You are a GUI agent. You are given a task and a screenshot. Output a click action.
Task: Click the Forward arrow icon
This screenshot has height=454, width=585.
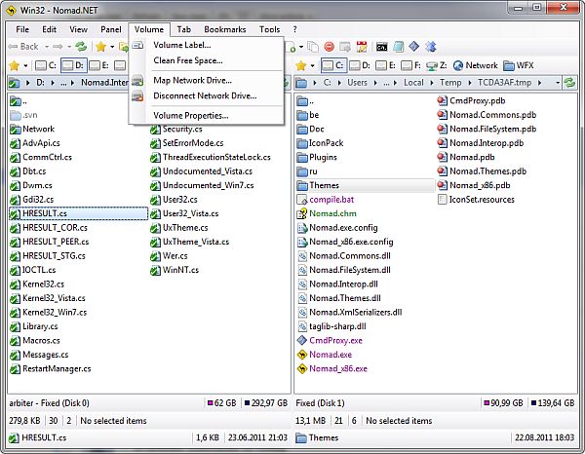click(x=58, y=47)
